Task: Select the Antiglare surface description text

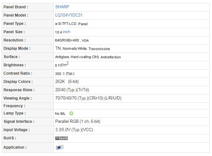Action: (x=88, y=57)
